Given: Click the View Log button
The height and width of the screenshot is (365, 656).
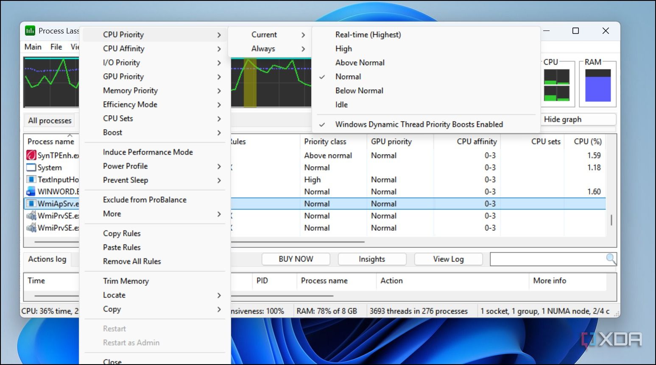Looking at the screenshot, I should [x=448, y=259].
